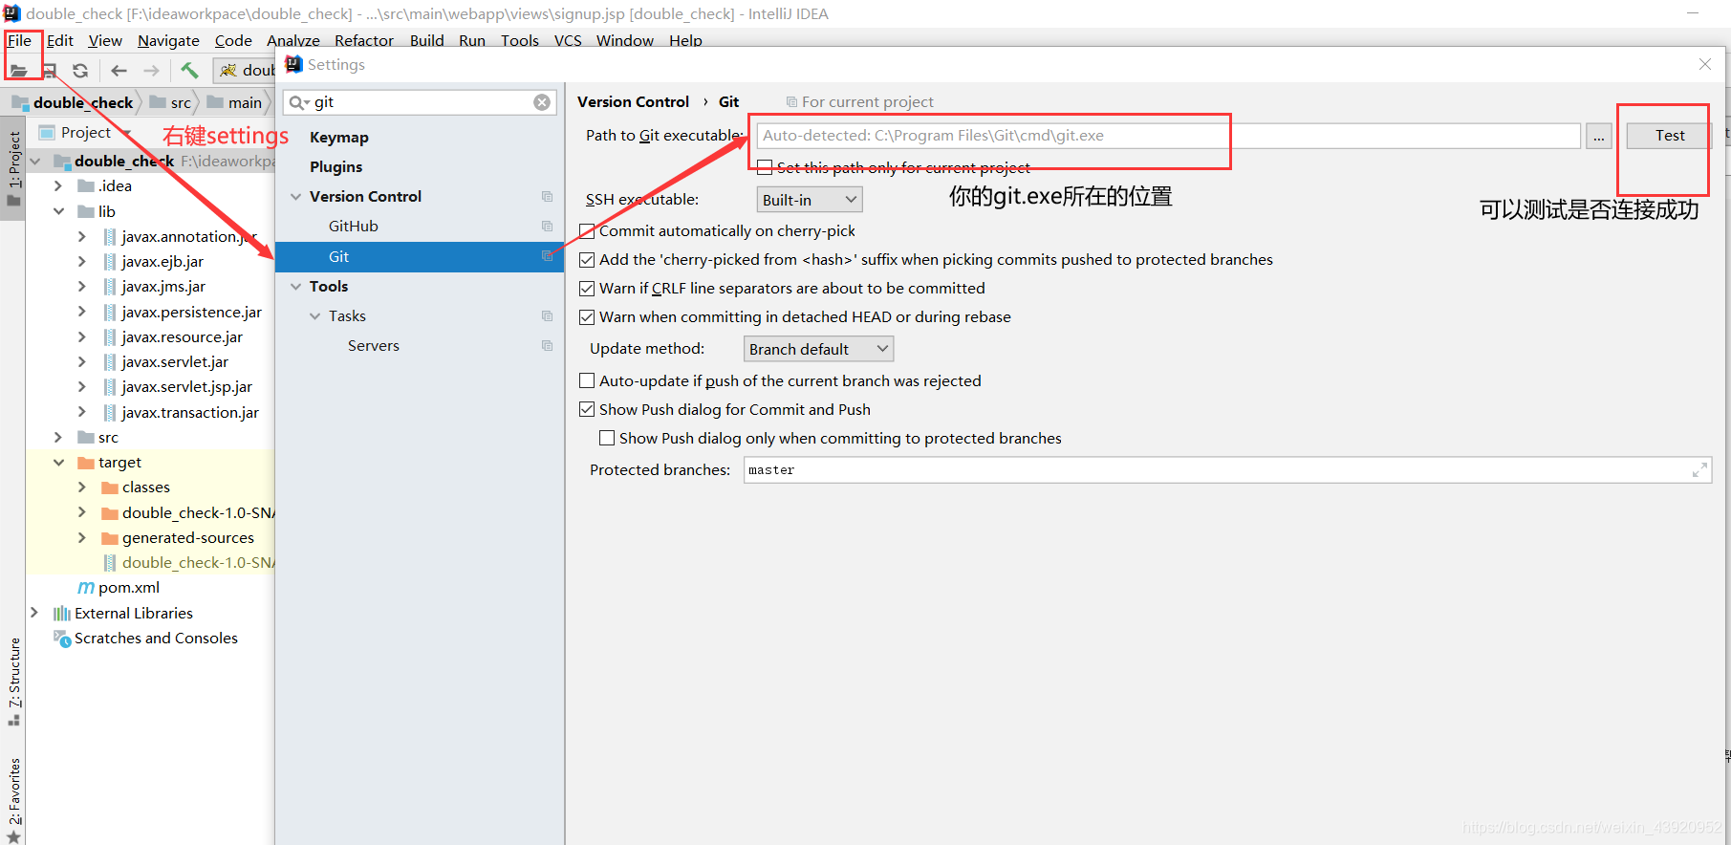
Task: Open the Project view selector dropdown
Action: pos(86,132)
